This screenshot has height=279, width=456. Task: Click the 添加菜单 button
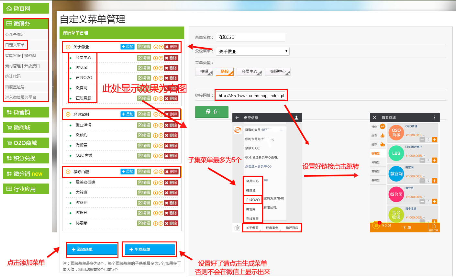[92, 250]
